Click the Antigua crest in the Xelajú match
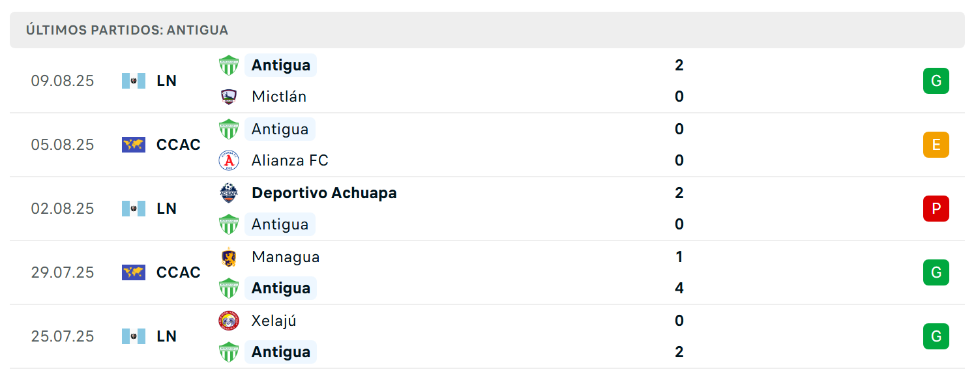Image resolution: width=976 pixels, height=380 pixels. pyautogui.click(x=229, y=352)
